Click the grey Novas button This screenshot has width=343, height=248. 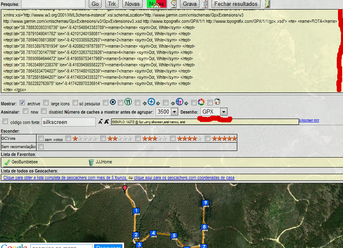132,4
